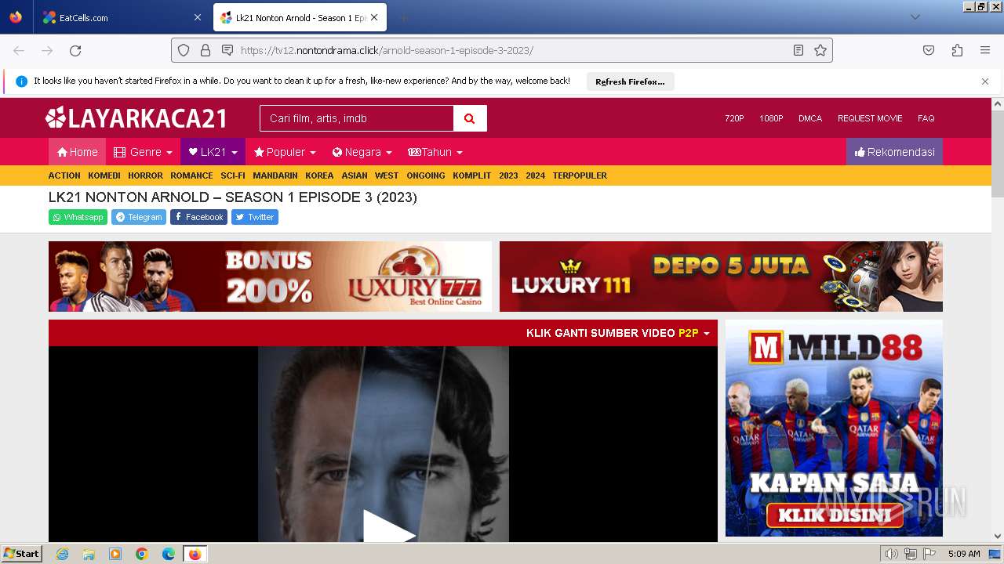
Task: Submit search with the magnifier button
Action: click(x=470, y=118)
